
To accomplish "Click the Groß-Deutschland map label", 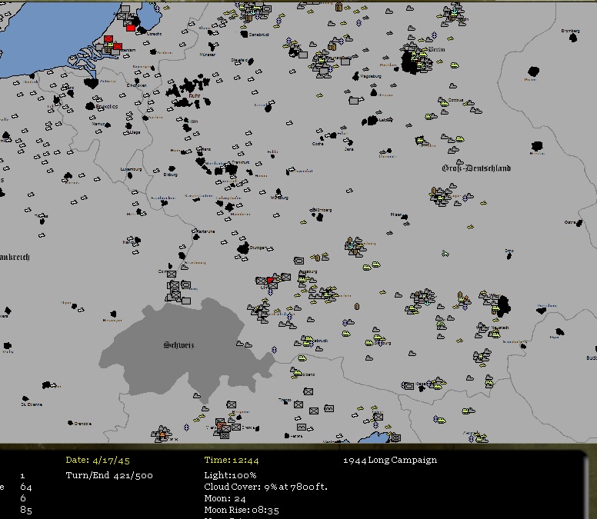I will coord(476,168).
